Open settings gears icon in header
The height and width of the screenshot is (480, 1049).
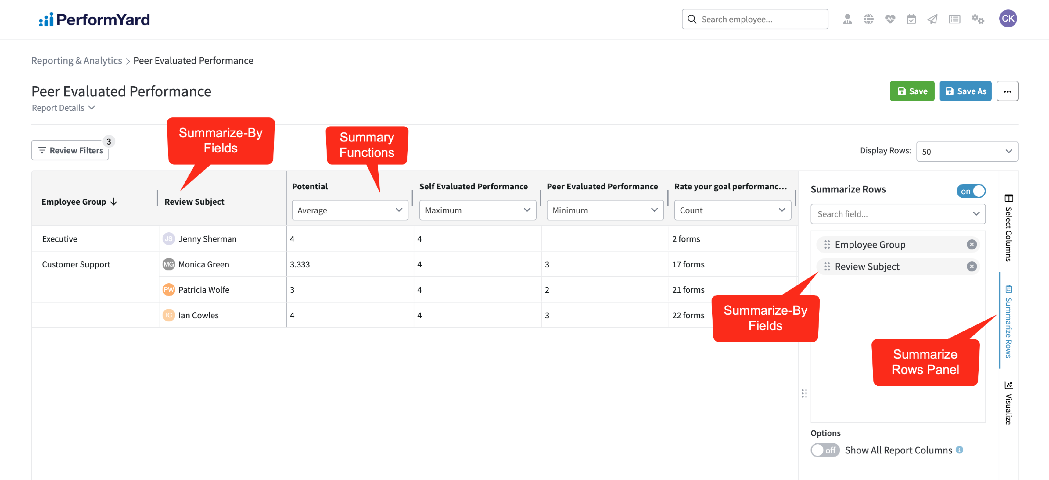point(977,19)
